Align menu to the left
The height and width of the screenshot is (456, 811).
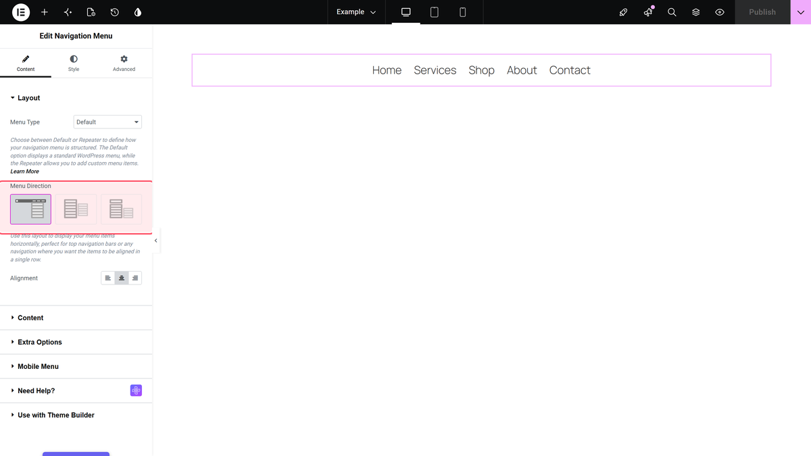[x=108, y=278]
